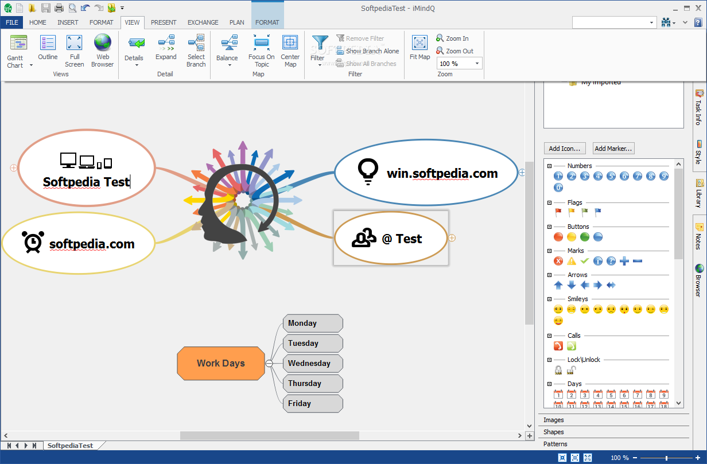Click Zoom Out in the ribbon
This screenshot has height=464, width=707.
coord(454,51)
